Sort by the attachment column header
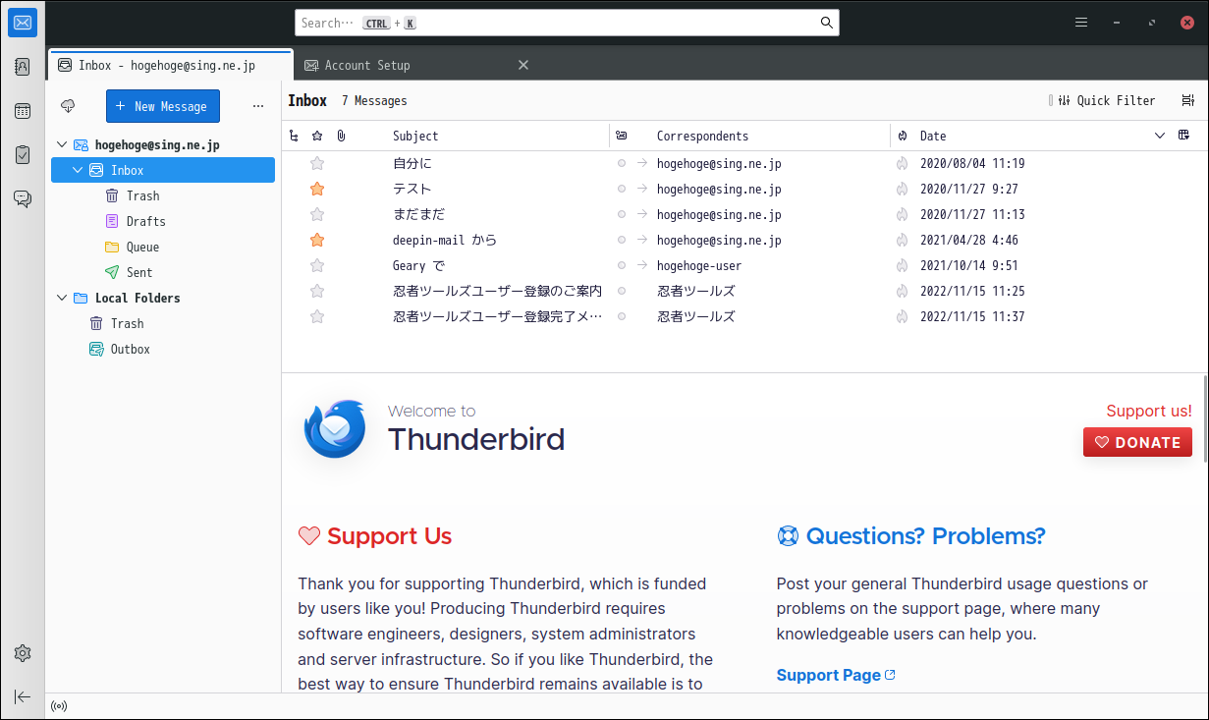The width and height of the screenshot is (1209, 720). click(x=341, y=136)
